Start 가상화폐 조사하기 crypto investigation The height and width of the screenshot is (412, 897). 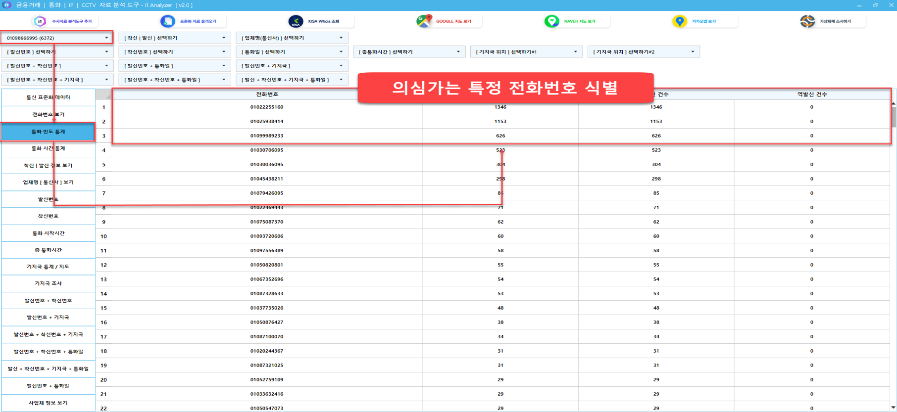coord(807,21)
